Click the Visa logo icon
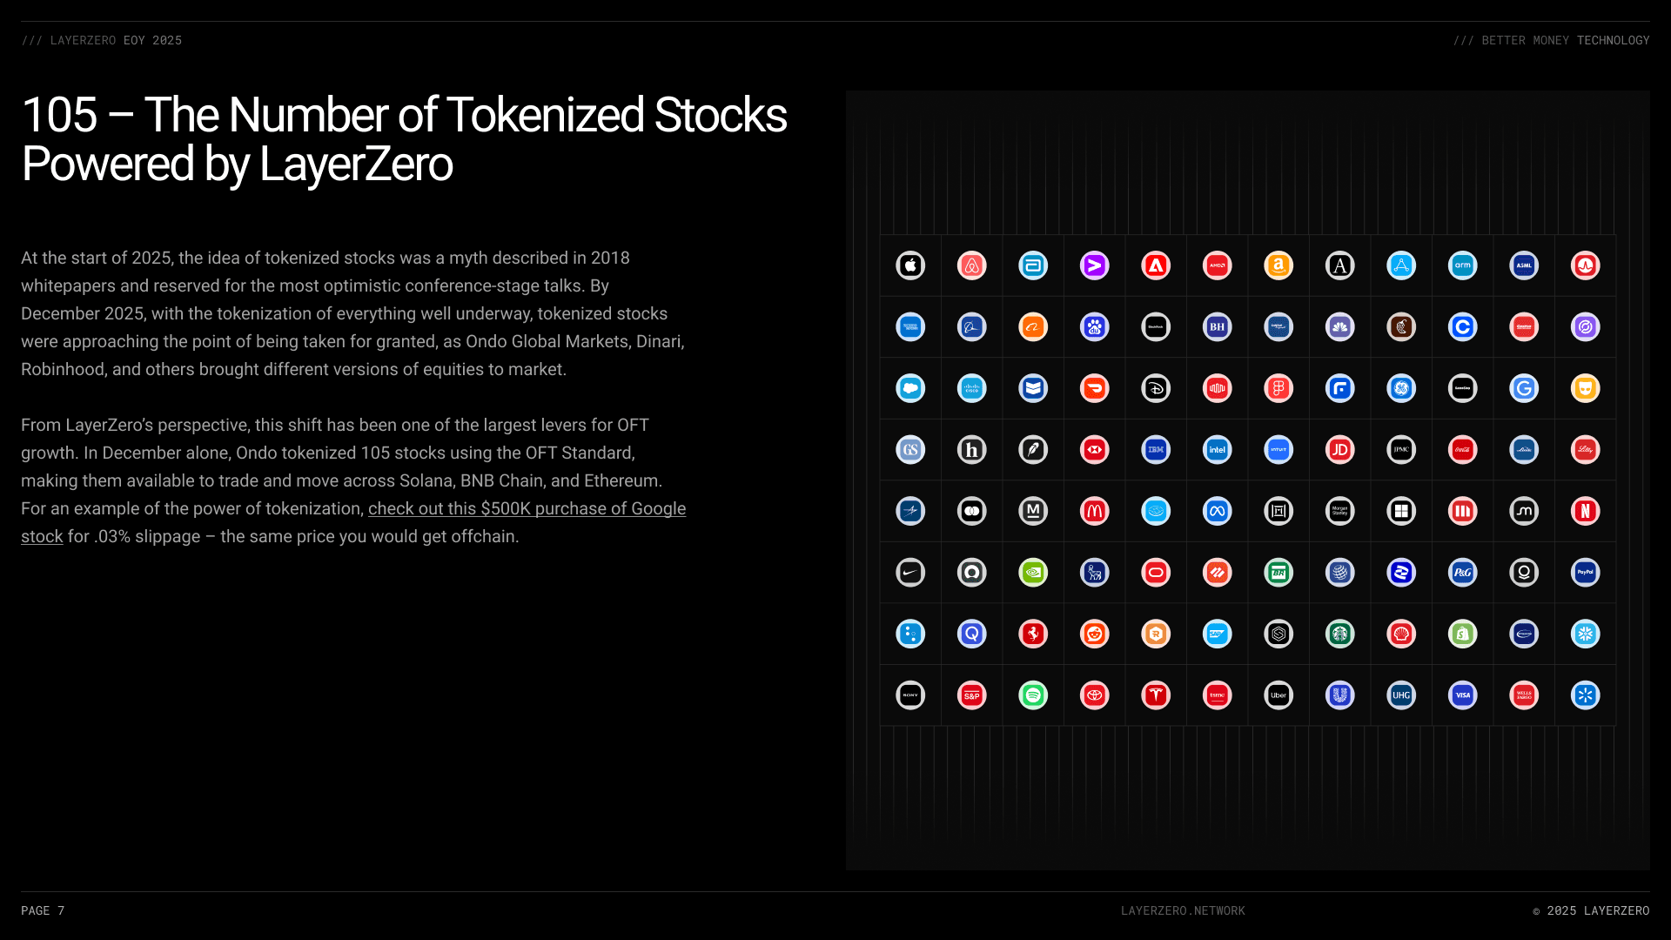This screenshot has height=940, width=1671. (1462, 695)
